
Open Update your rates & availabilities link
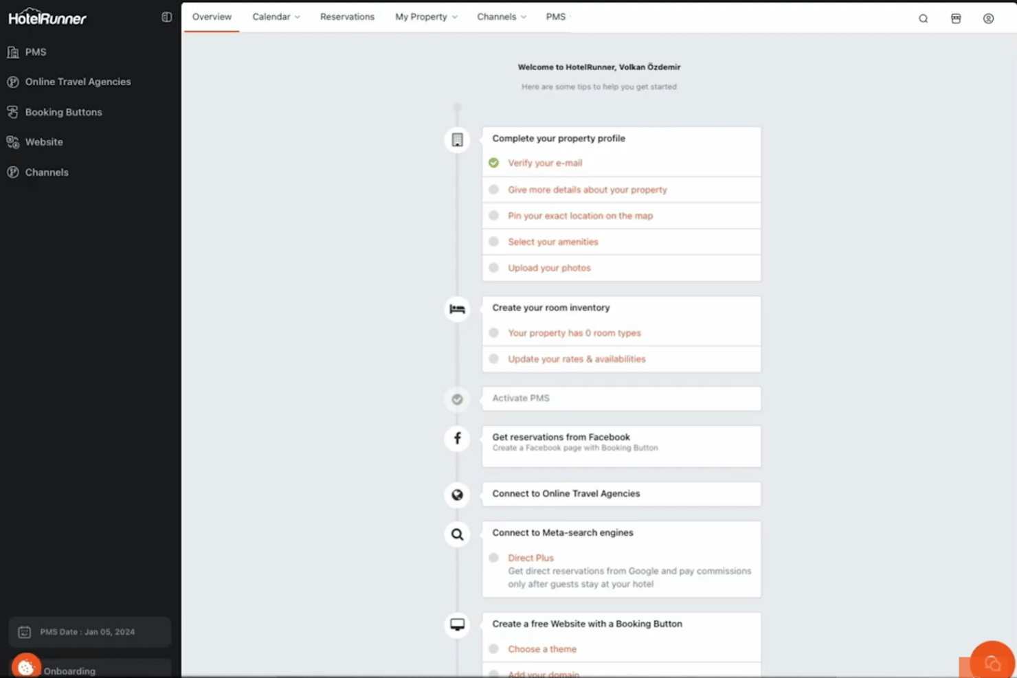point(577,359)
